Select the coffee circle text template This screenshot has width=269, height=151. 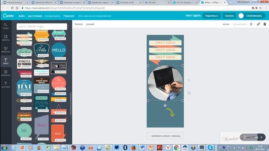[59, 83]
